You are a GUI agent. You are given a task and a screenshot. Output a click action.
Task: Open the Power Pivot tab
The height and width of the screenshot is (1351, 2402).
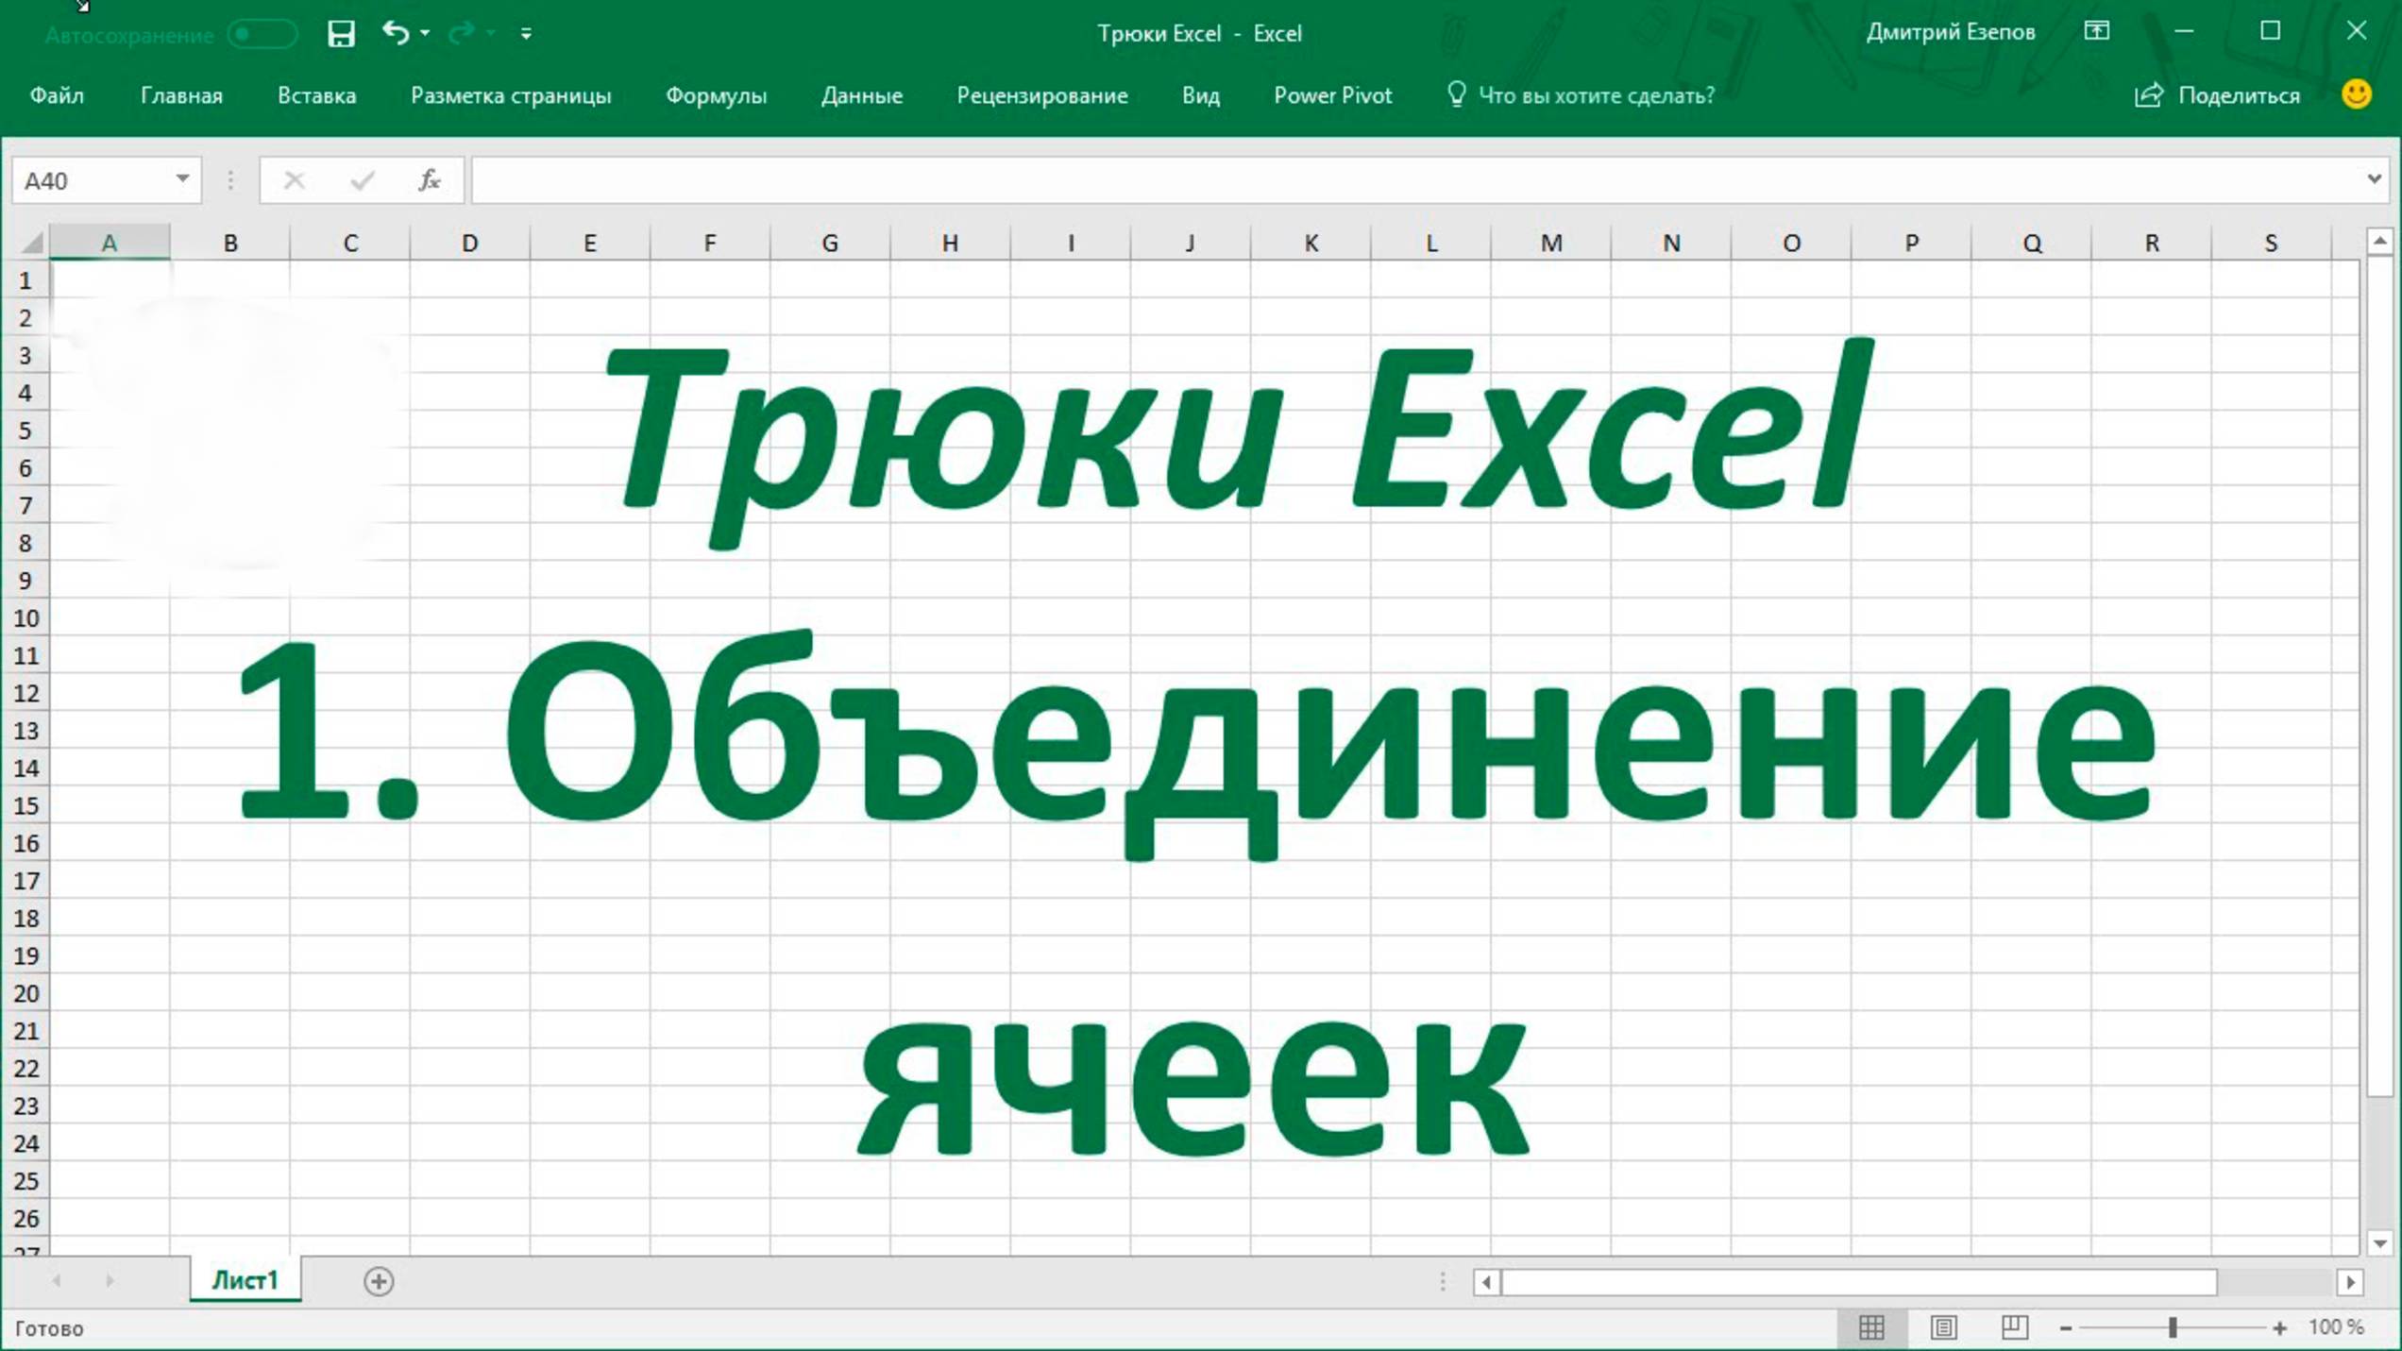pos(1333,94)
